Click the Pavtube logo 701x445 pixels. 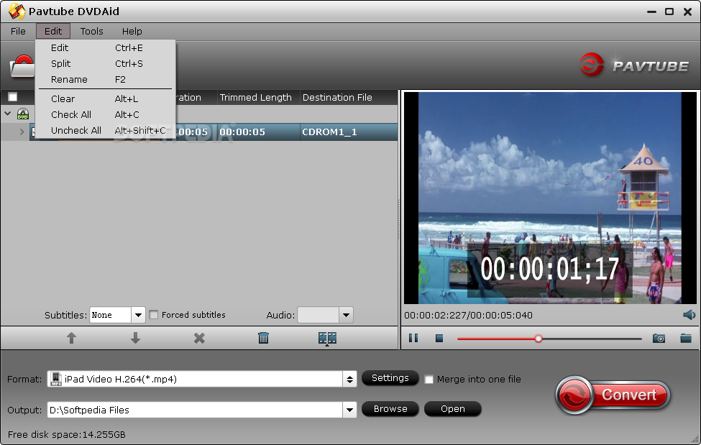tap(634, 65)
